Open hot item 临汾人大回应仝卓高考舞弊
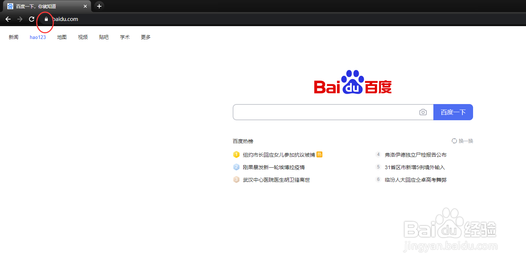Image resolution: width=526 pixels, height=264 pixels. pos(416,180)
